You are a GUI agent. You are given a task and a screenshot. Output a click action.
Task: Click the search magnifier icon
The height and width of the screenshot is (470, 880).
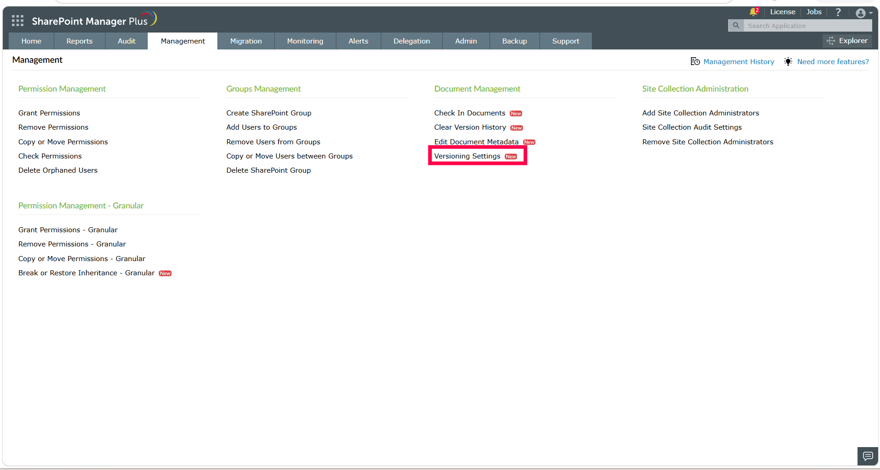point(736,26)
